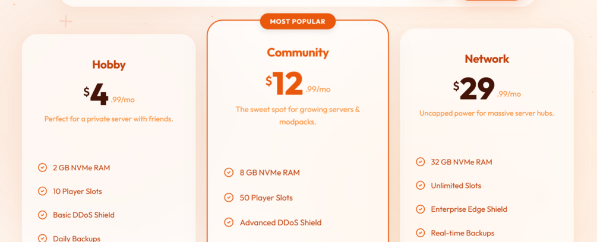Click the check icon next to 10 Player Slots
The height and width of the screenshot is (242, 597).
click(x=42, y=192)
